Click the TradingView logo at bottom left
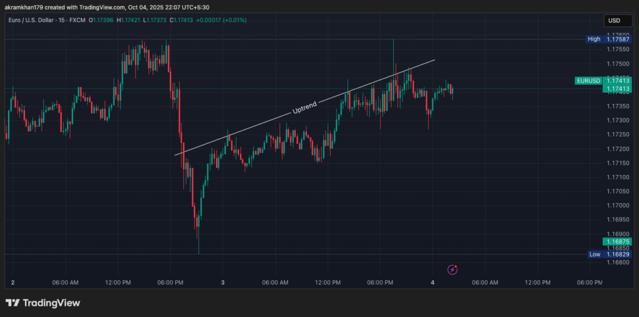The width and height of the screenshot is (639, 317). (43, 303)
